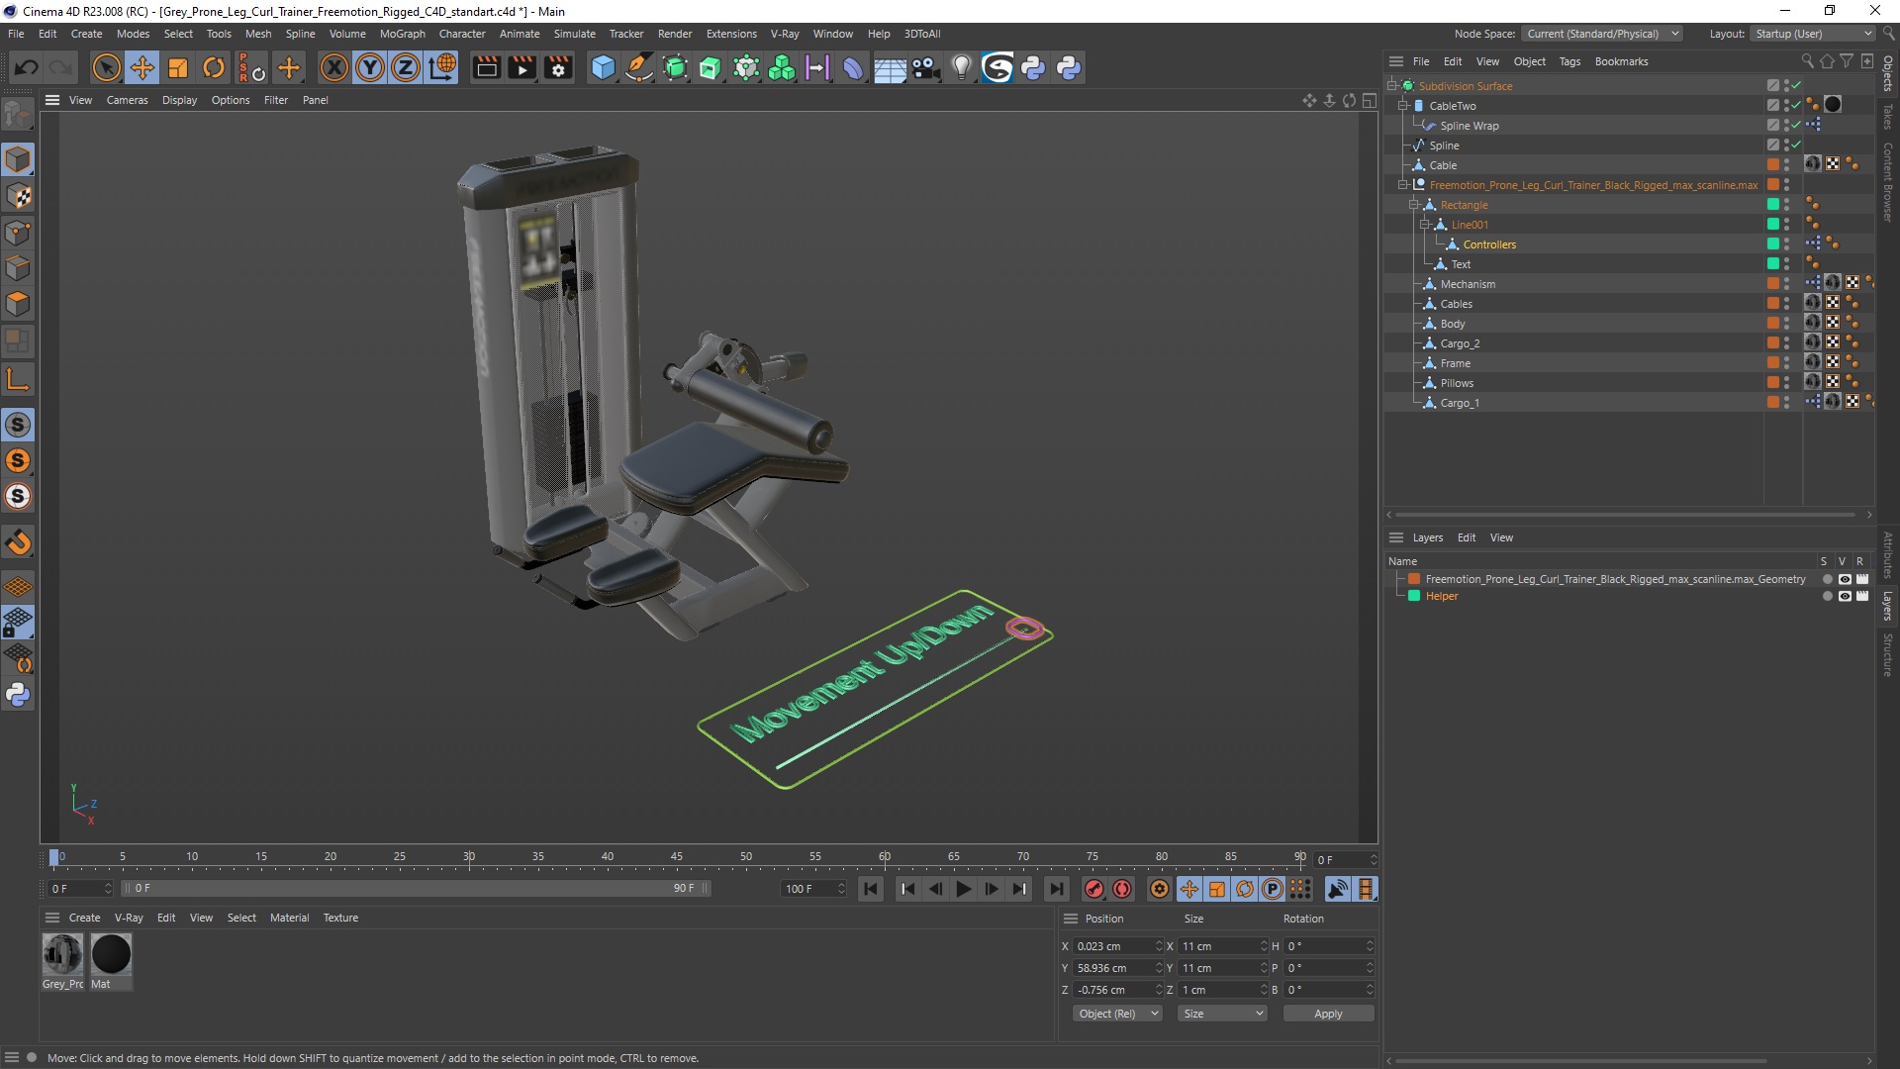Select the Mechanism object in tree
The width and height of the screenshot is (1900, 1069).
1468,284
